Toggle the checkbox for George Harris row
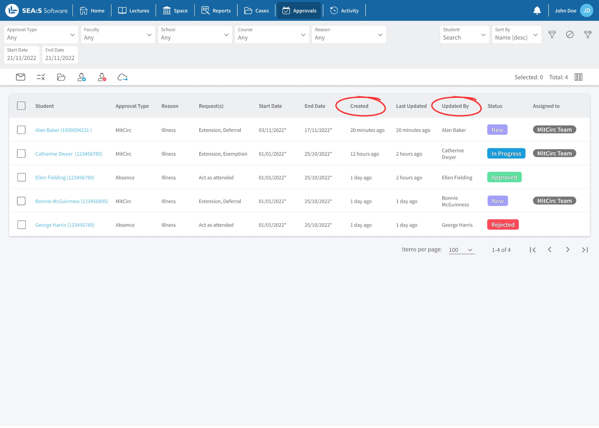 tap(21, 225)
